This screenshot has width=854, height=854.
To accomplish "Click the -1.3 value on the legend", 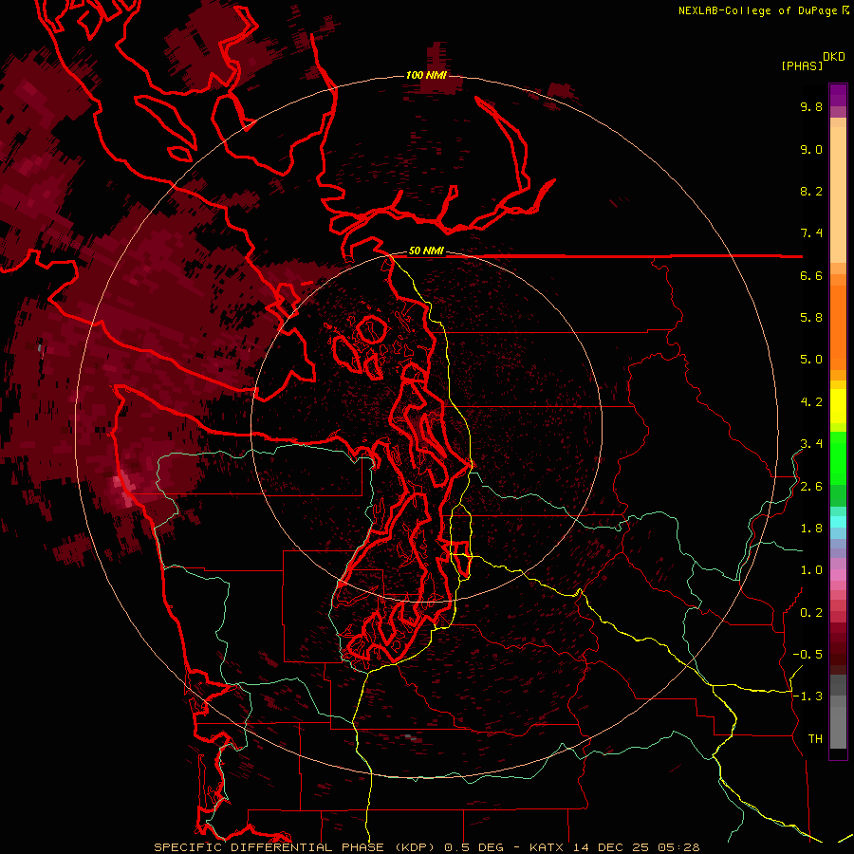I will [x=808, y=696].
